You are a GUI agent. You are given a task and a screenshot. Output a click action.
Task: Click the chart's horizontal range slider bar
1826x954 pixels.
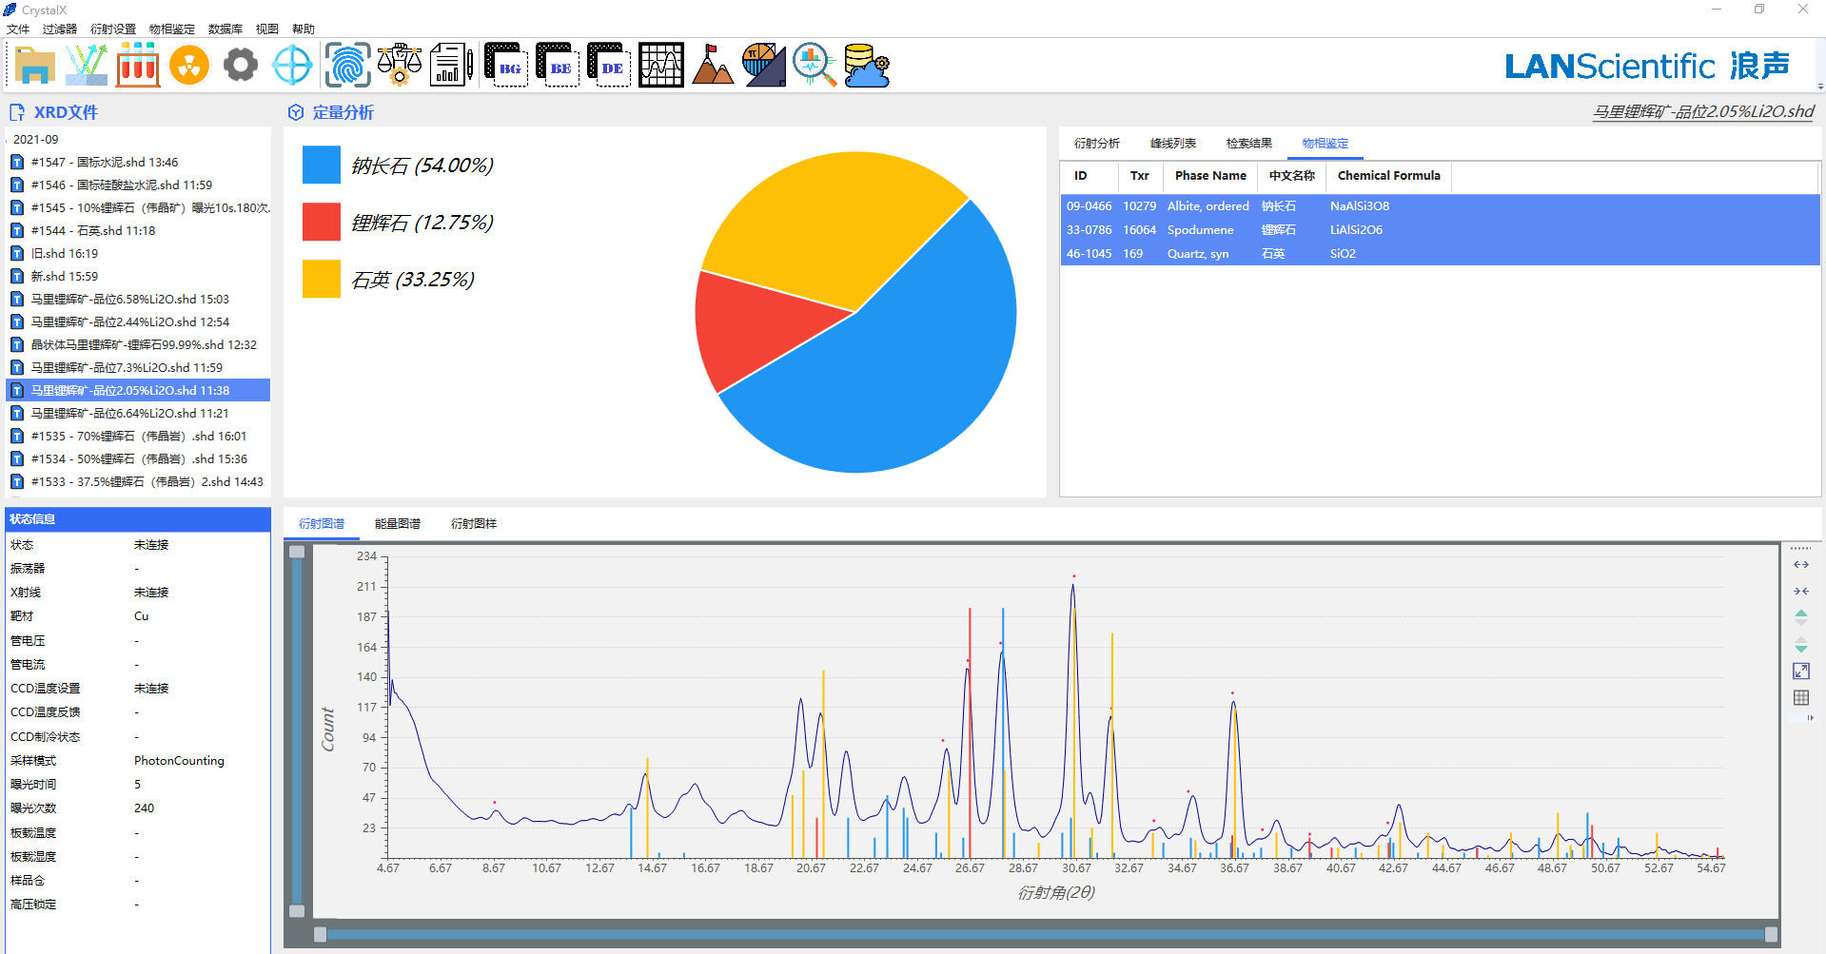(x=1045, y=935)
